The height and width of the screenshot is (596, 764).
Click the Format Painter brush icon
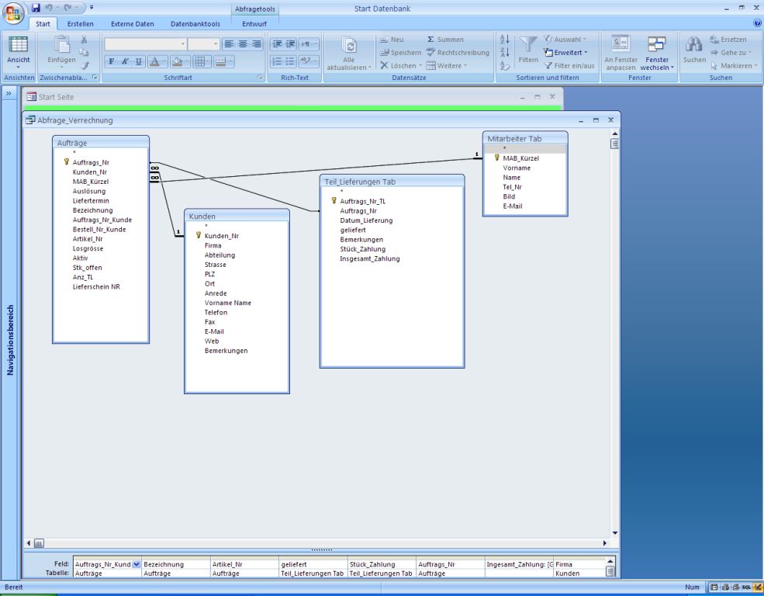84,65
